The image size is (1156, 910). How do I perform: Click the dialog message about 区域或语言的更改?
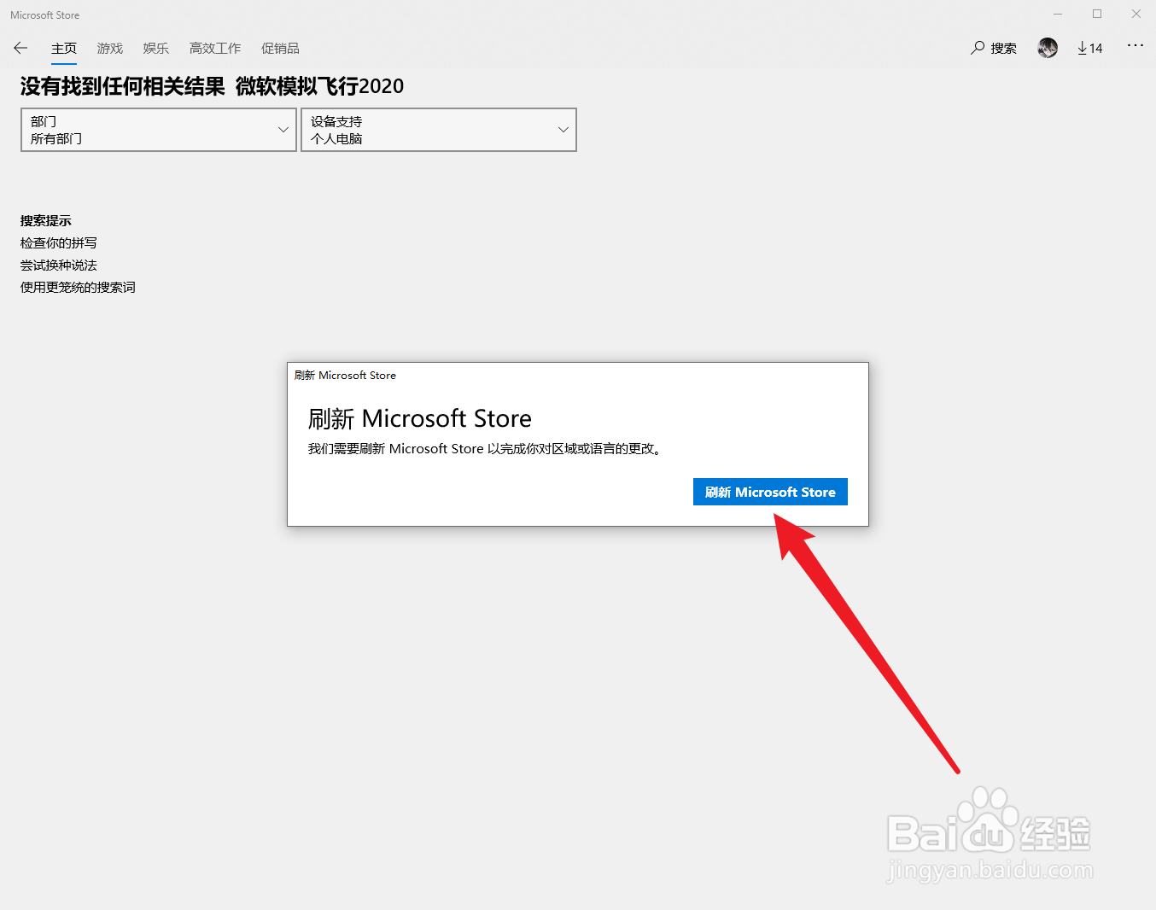(x=486, y=449)
